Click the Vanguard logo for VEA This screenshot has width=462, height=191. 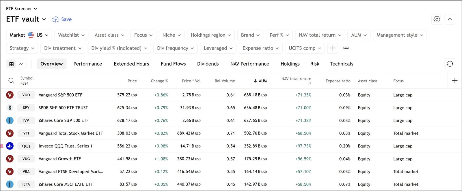pos(10,171)
